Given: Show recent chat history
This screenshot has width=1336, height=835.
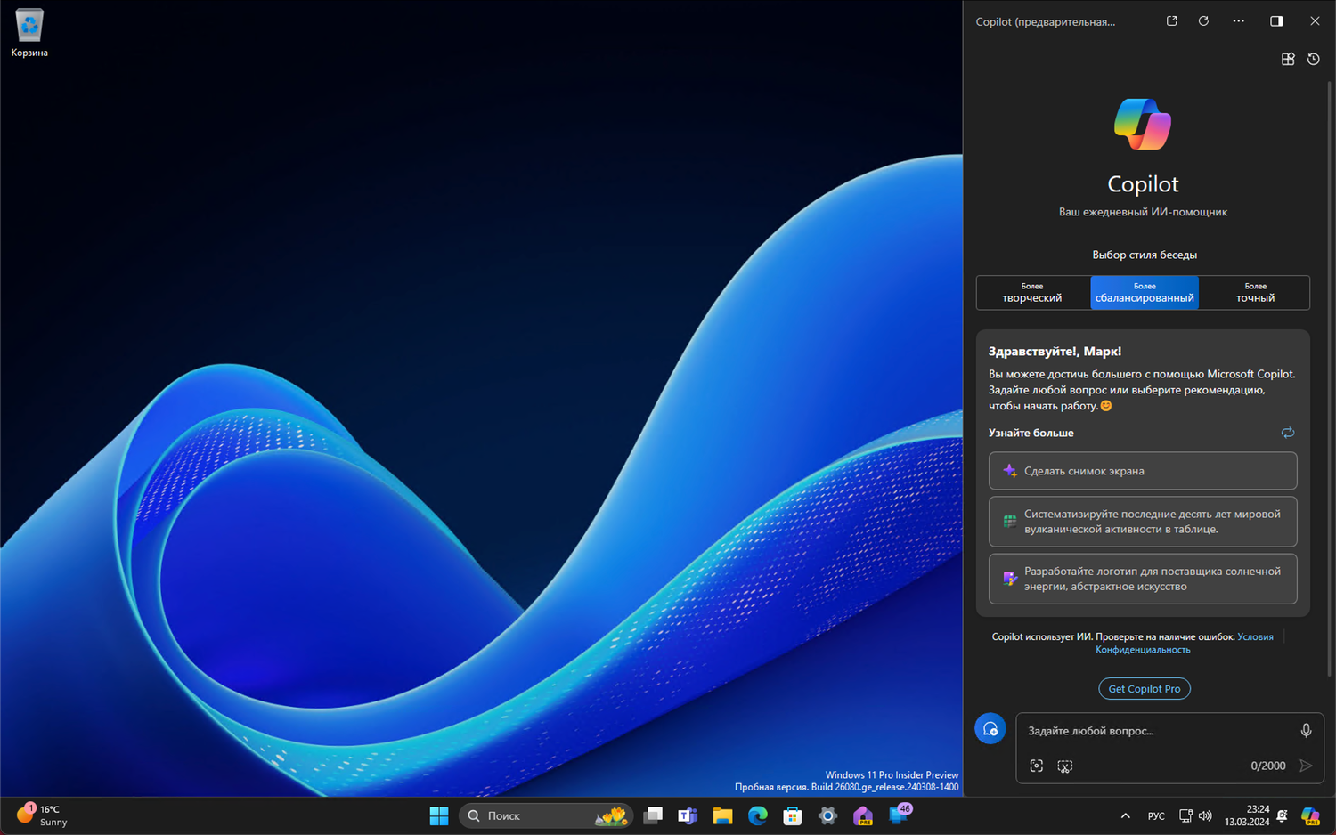Looking at the screenshot, I should point(1314,59).
